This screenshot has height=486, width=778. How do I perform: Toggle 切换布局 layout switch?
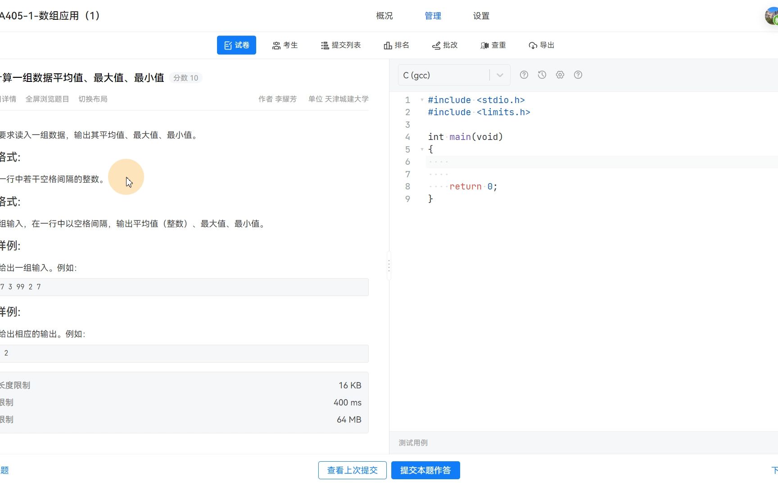(x=93, y=99)
